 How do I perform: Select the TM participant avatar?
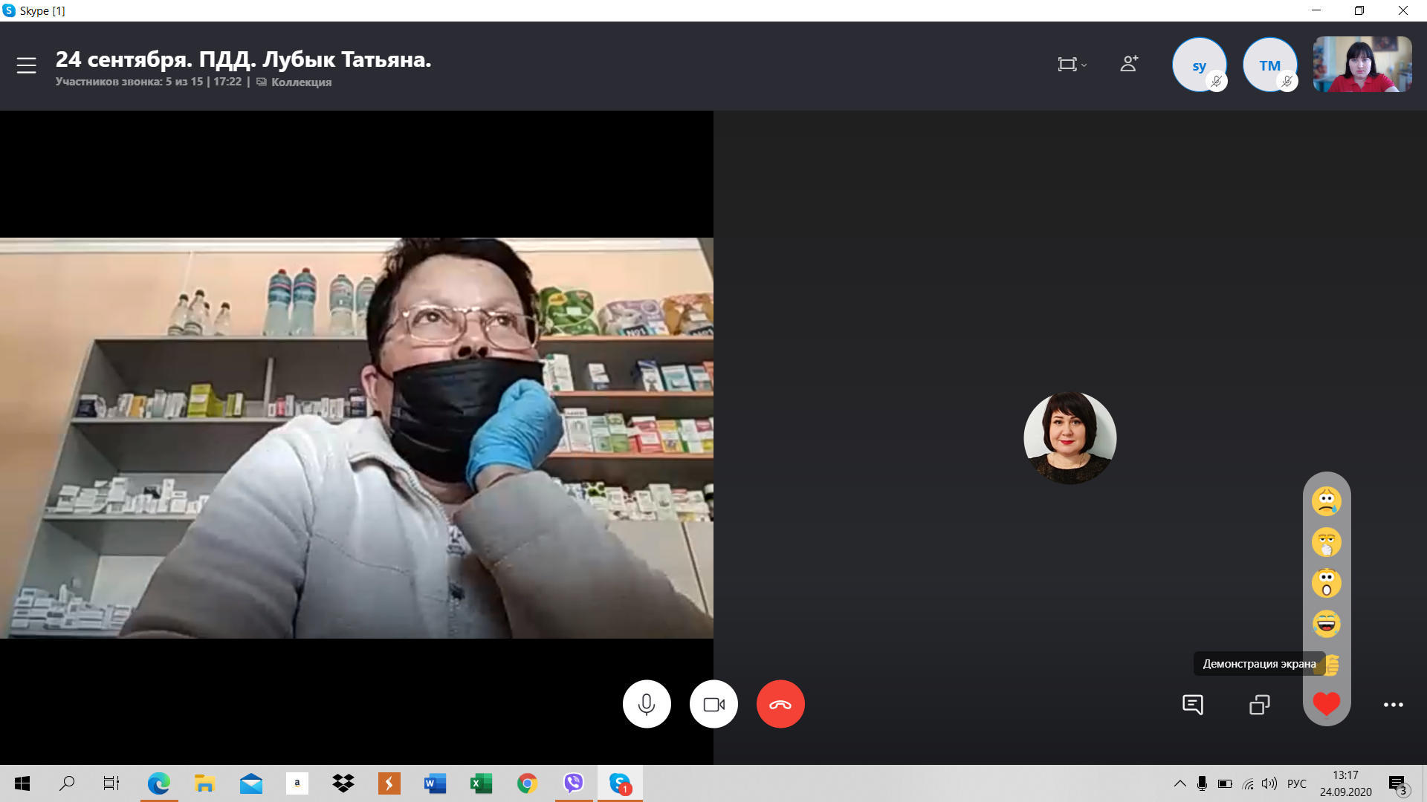pos(1269,65)
